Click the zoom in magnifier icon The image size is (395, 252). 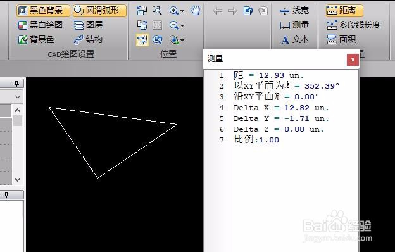(x=174, y=11)
